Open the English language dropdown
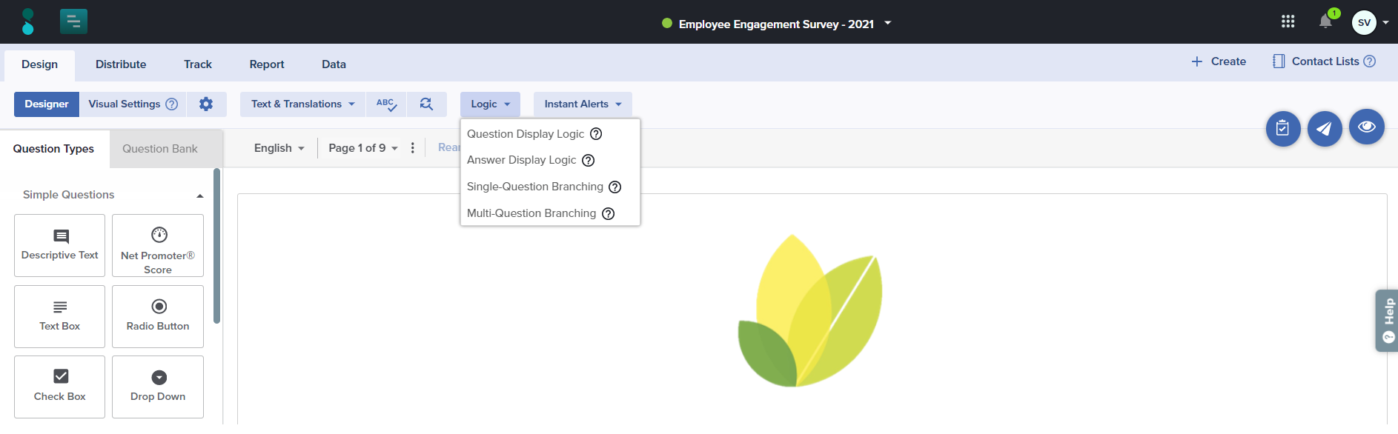The image size is (1398, 434). click(279, 148)
